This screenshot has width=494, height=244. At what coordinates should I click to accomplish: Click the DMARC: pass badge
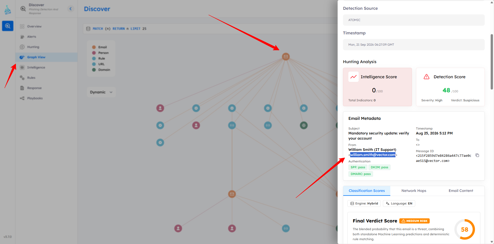(x=361, y=174)
